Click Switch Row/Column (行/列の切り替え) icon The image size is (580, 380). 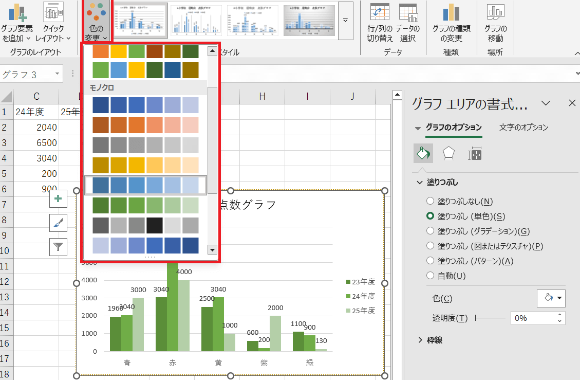pyautogui.click(x=380, y=12)
